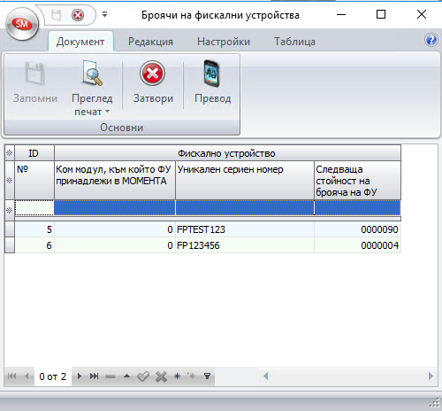Screen dimensions: 442x411
Task: Click the Затвори red X ribbon icon
Action: 152,74
